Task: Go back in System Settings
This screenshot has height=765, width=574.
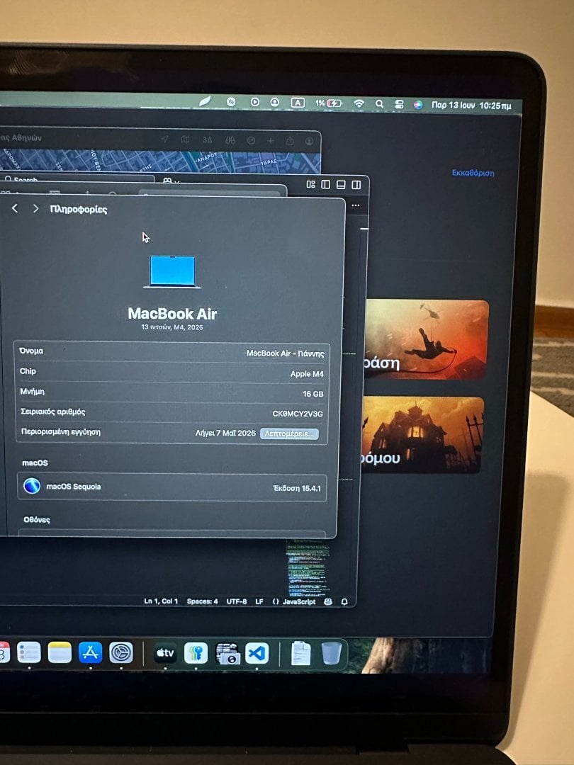Action: point(15,208)
